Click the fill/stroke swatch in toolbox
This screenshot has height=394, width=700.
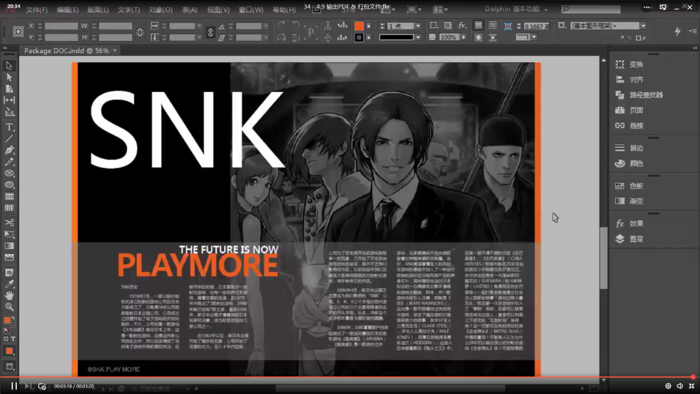pyautogui.click(x=8, y=321)
